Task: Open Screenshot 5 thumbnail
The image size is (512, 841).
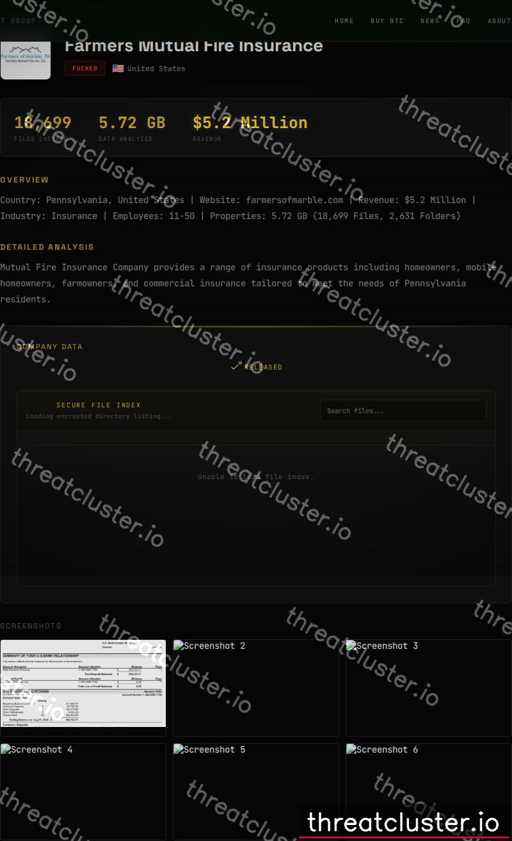Action: click(256, 791)
